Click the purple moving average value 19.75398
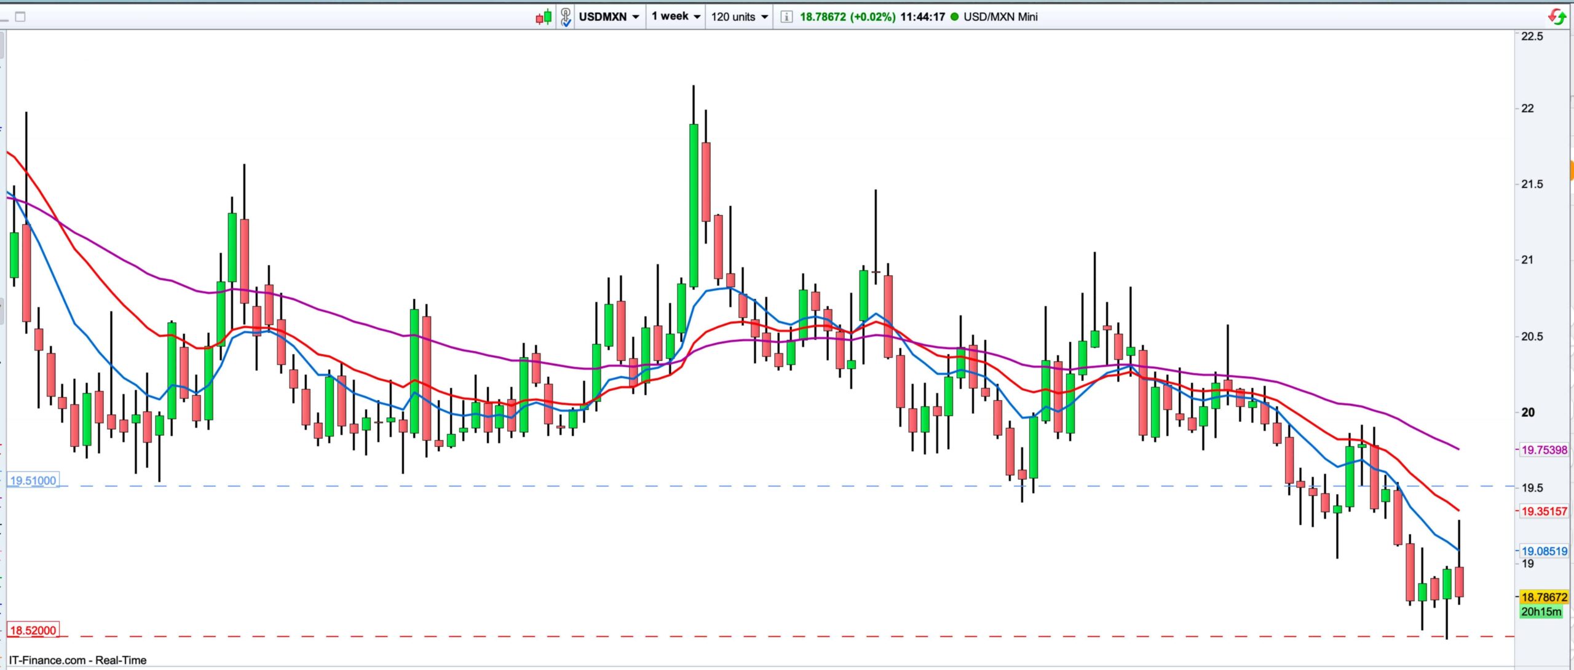Image resolution: width=1574 pixels, height=670 pixels. pos(1544,450)
